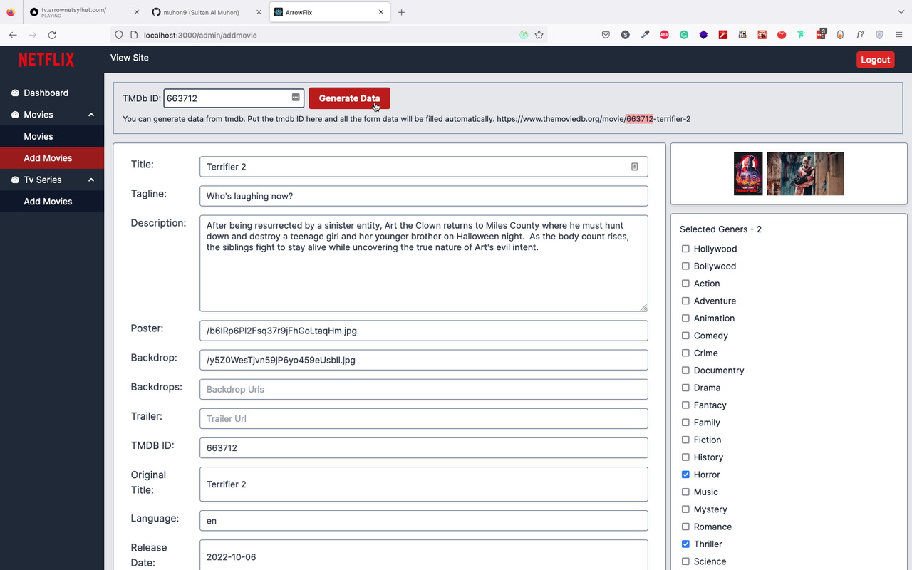Tick the Documentry checkbox
The image size is (912, 570).
click(685, 370)
